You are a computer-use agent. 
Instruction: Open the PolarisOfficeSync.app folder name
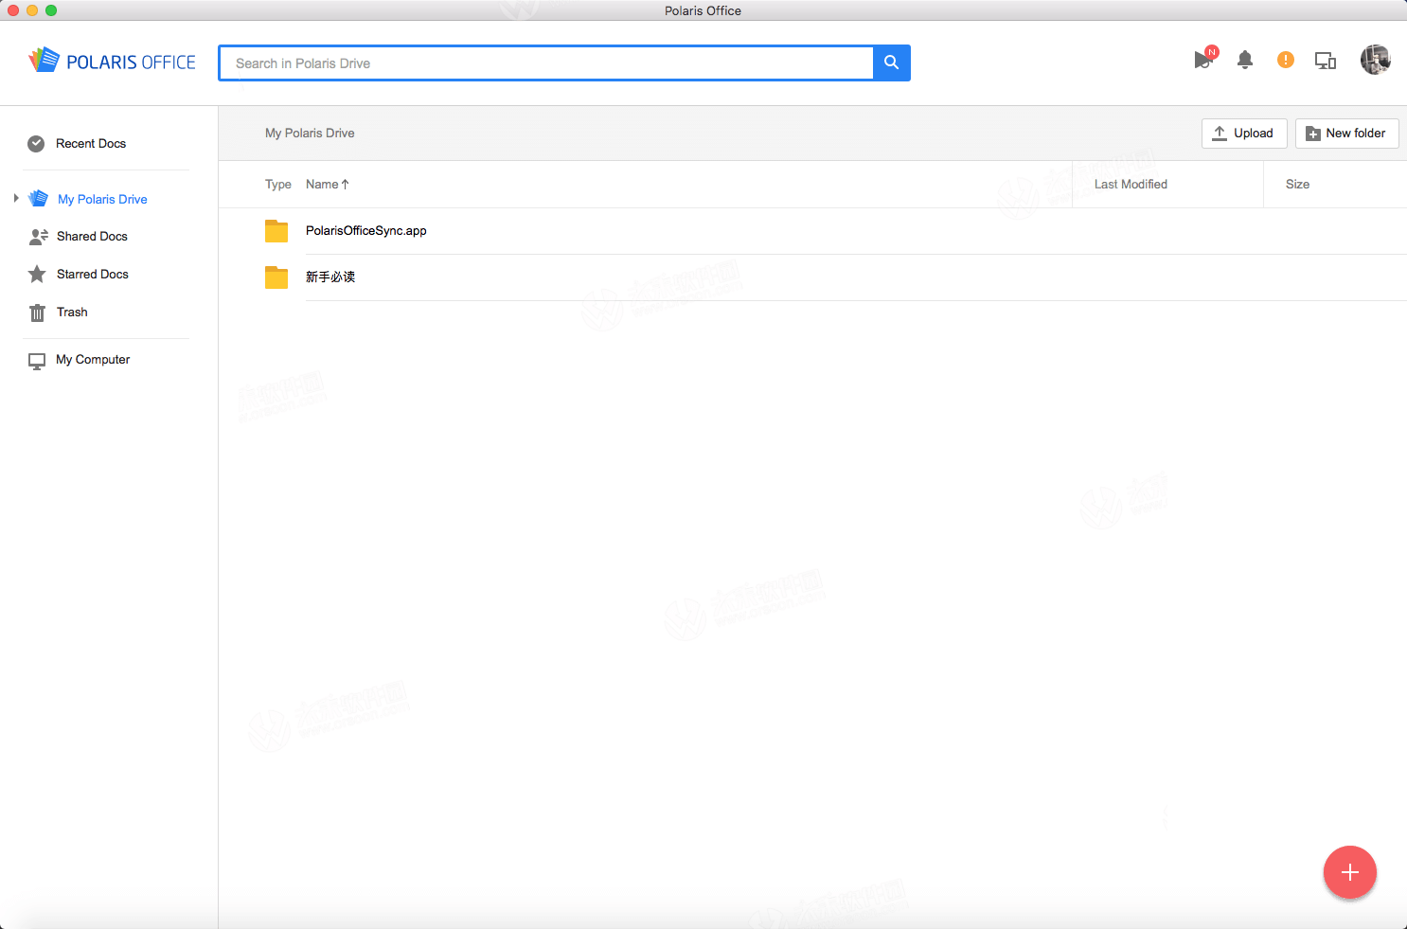click(366, 231)
